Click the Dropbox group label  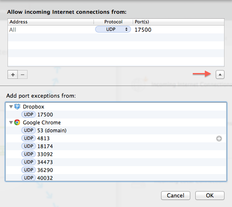click(x=33, y=107)
